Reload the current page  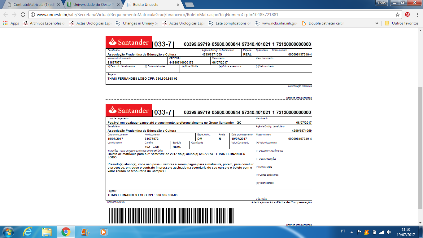click(x=23, y=15)
